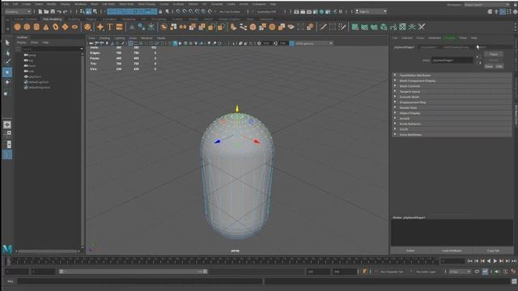Click the time slider track

[x=223, y=261]
